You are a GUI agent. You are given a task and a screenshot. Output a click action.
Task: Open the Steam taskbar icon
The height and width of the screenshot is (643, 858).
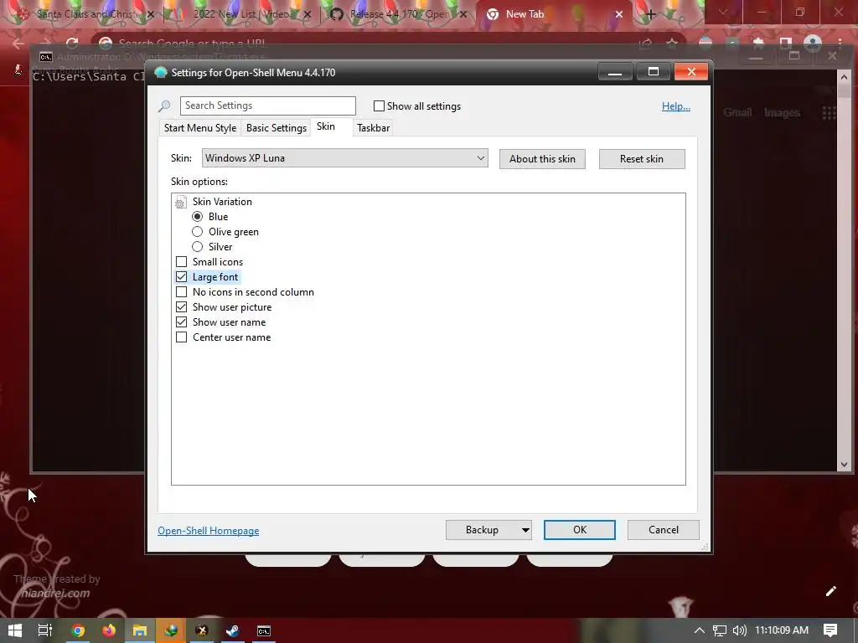coord(233,630)
